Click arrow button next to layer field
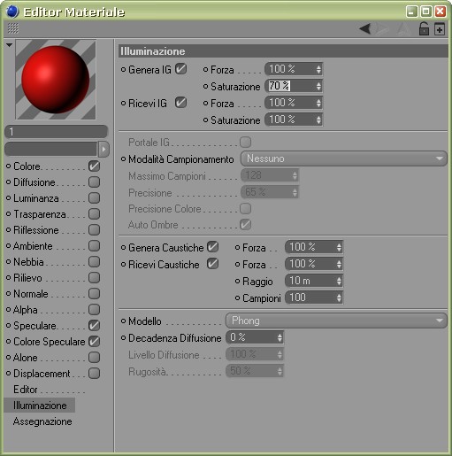Viewport: 452px width, 456px height. [x=103, y=149]
